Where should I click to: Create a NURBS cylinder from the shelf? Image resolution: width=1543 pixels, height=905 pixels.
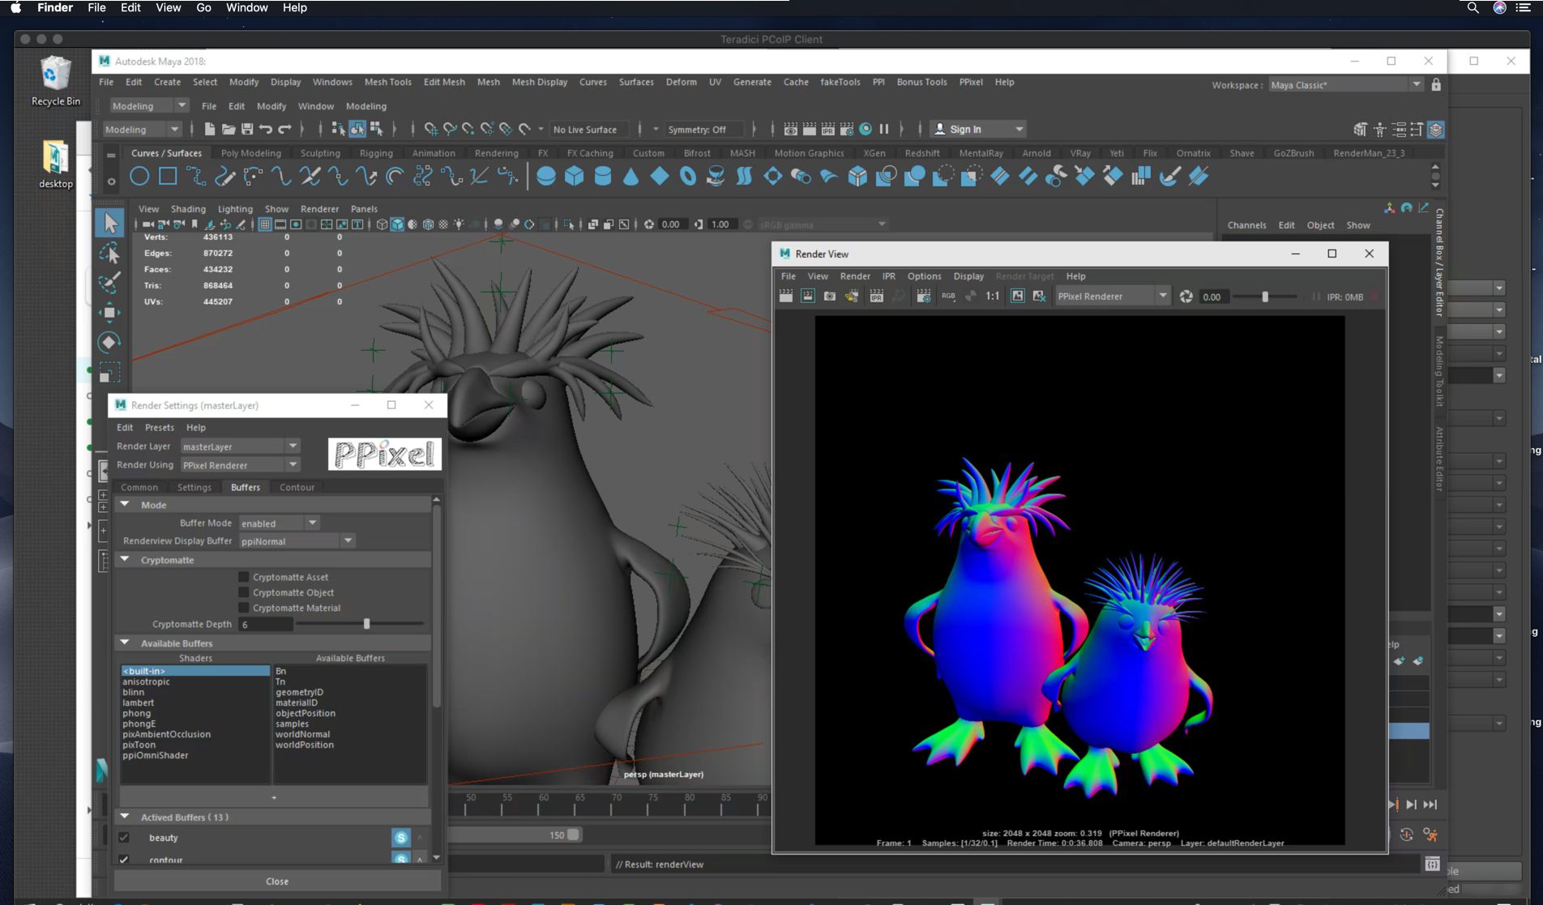click(x=603, y=176)
